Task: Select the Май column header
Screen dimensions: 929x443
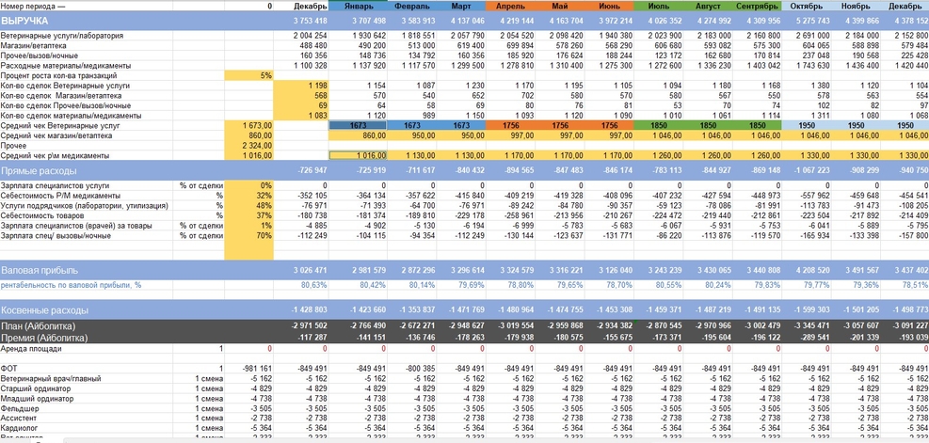Action: [559, 6]
